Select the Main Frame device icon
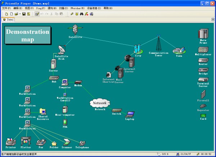 click(203, 34)
